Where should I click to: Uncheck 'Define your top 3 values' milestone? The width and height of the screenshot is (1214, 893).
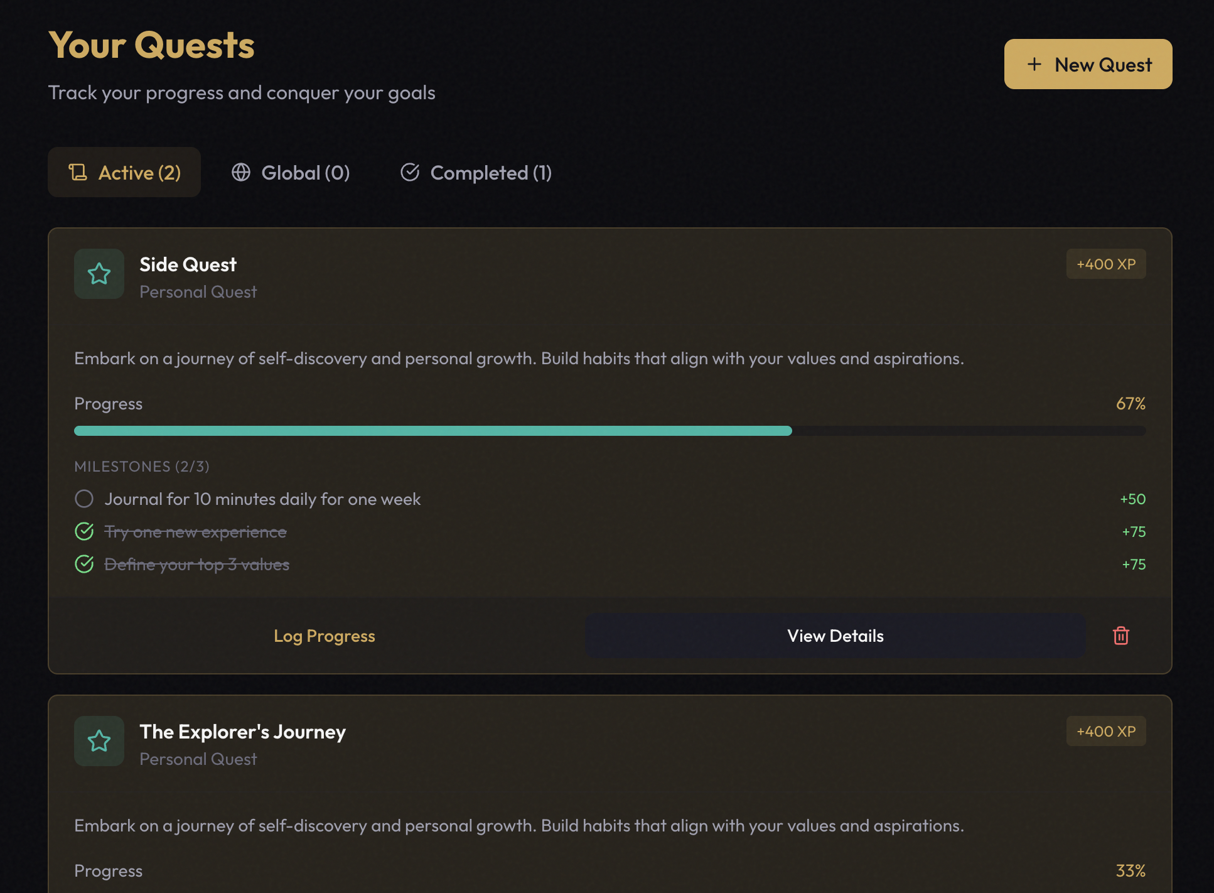pyautogui.click(x=84, y=564)
